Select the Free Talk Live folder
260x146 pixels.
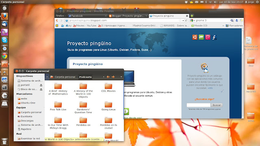pyautogui.click(x=58, y=106)
